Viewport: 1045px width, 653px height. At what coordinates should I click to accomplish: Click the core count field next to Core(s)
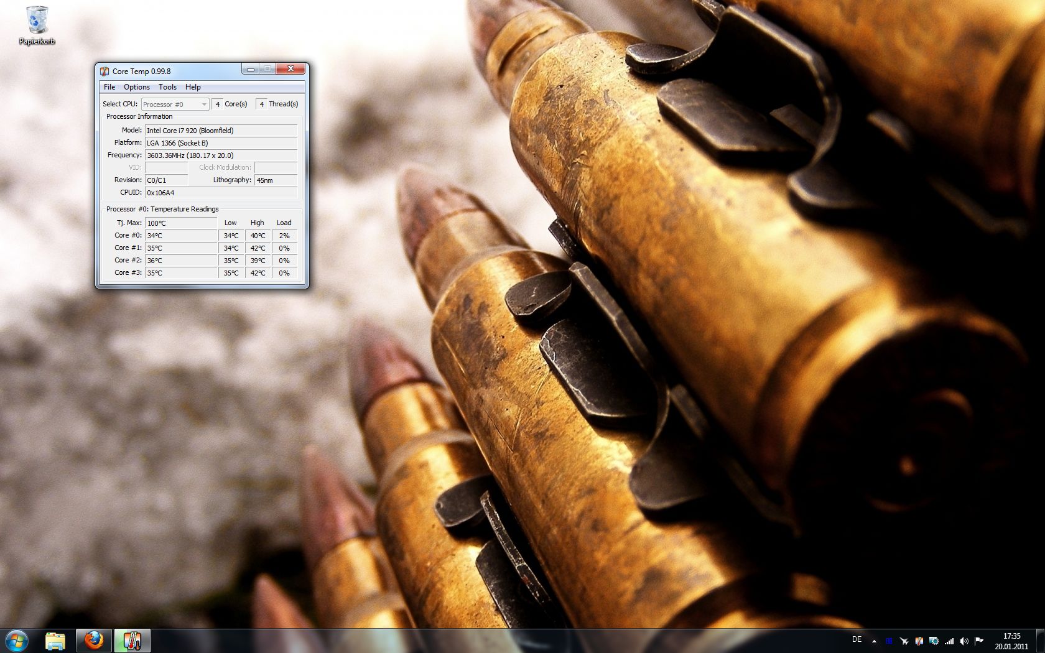click(217, 104)
